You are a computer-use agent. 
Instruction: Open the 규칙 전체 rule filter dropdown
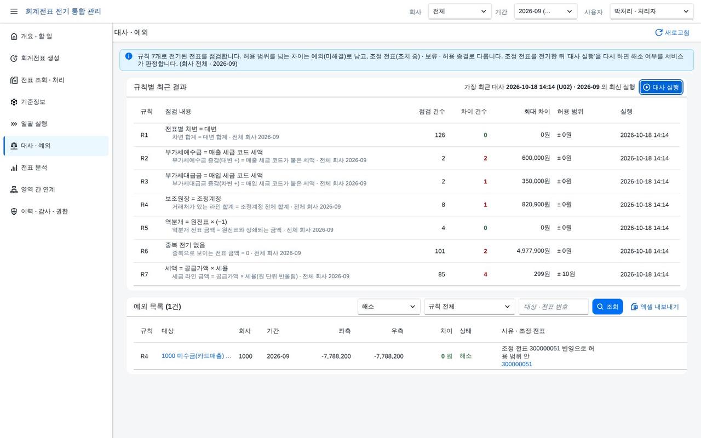469,307
